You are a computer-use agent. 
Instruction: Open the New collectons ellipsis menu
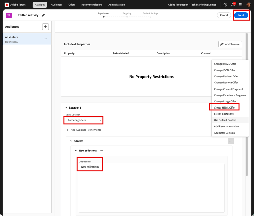(101, 151)
